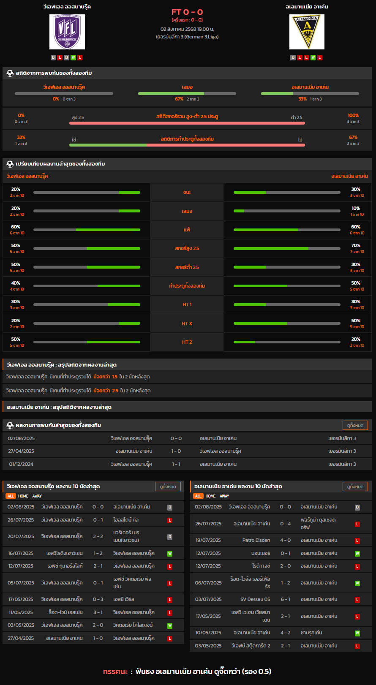376x685 pixels.
Task: Click D badge in the แวร์เดอร์ เบรเมน row
Action: pyautogui.click(x=170, y=537)
